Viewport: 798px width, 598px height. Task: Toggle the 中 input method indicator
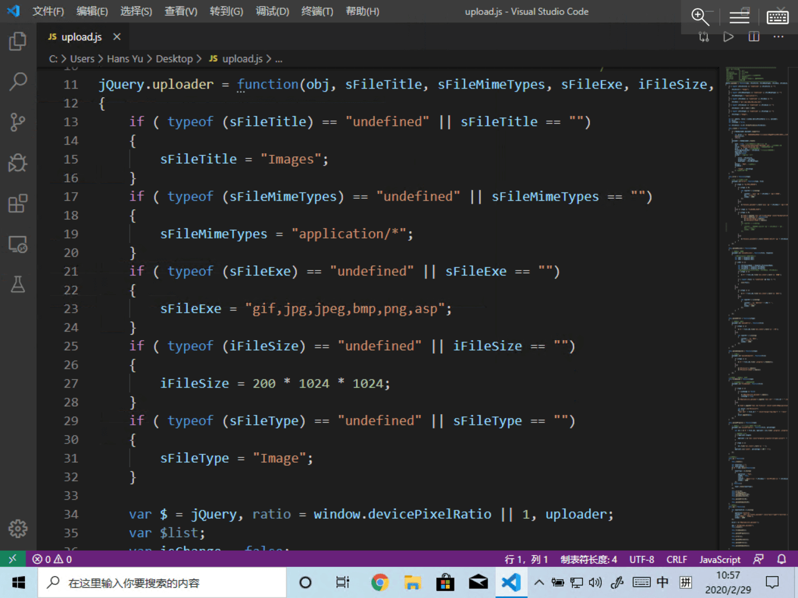(663, 582)
